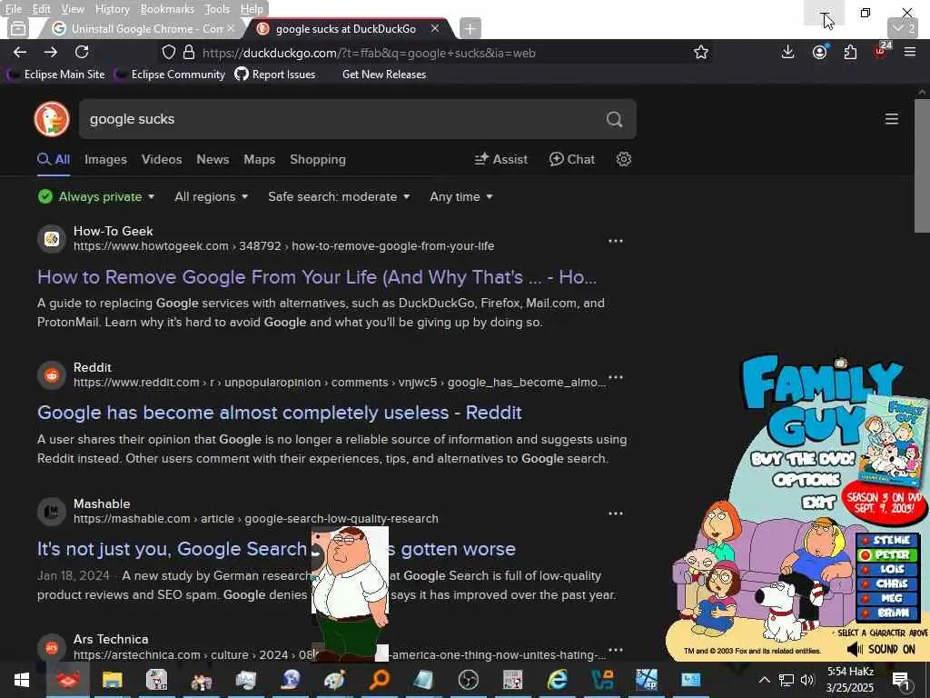Open search settings gear icon
The width and height of the screenshot is (930, 698).
[623, 159]
